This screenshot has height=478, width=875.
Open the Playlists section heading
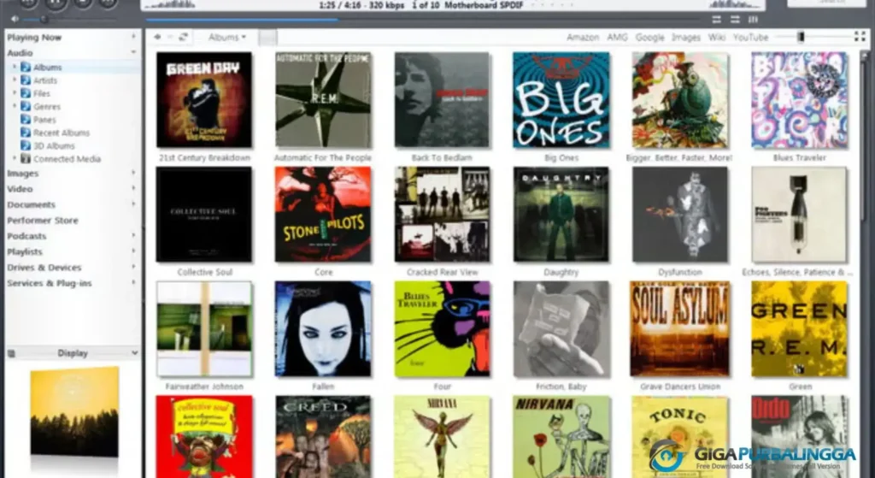[x=25, y=252]
